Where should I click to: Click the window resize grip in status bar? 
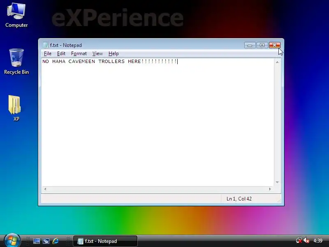point(279,200)
